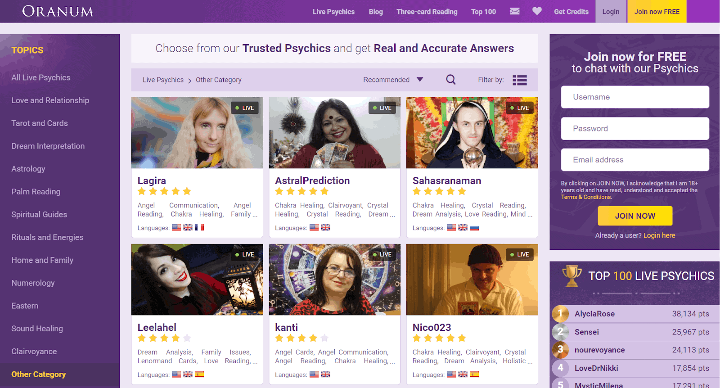Open AlyciaRose in Top 100 list
The height and width of the screenshot is (388, 720).
(594, 314)
